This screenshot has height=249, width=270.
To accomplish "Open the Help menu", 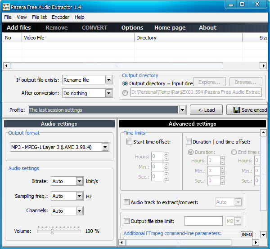I will coord(80,17).
